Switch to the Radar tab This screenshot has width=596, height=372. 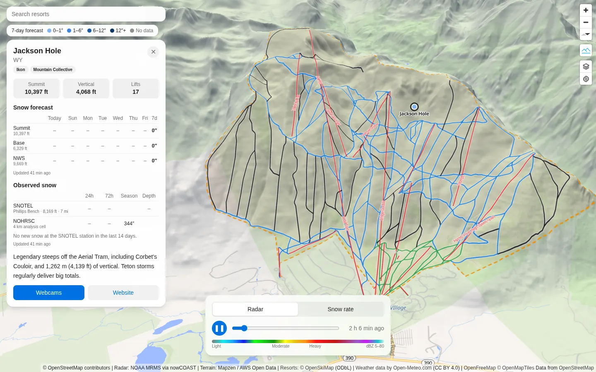pyautogui.click(x=255, y=309)
